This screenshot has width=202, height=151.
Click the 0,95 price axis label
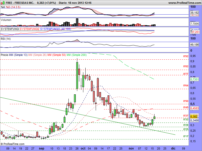point(193,56)
